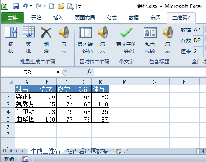Go to the previous sheet tab with the left arrow
Viewport: 206px width, 162px height.
(11, 151)
